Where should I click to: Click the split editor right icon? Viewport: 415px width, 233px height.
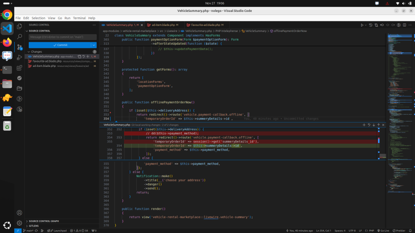(405, 25)
